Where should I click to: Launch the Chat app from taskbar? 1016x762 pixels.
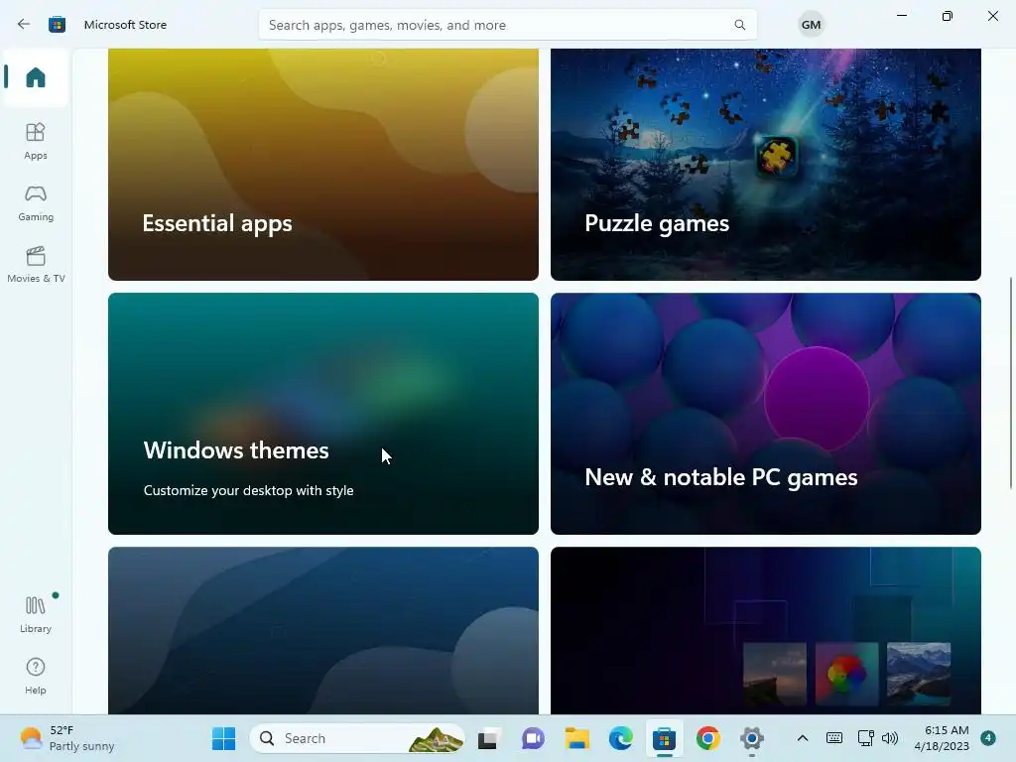[533, 738]
